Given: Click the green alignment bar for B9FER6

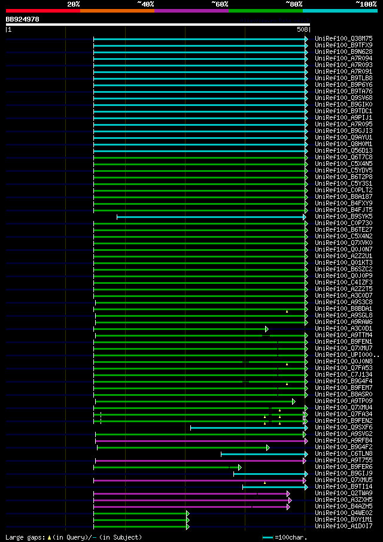Looking at the screenshot, I should [x=168, y=468].
